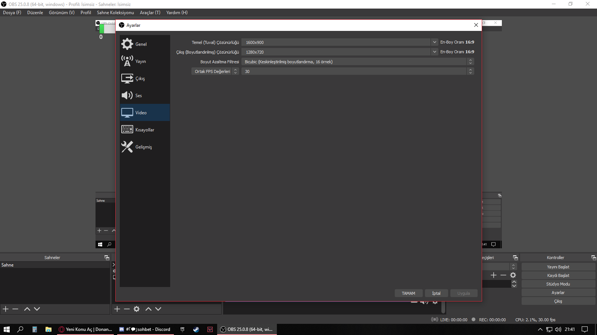Image resolution: width=597 pixels, height=335 pixels.
Task: Remove the scene with the Sahneler minus icon
Action: (x=15, y=309)
